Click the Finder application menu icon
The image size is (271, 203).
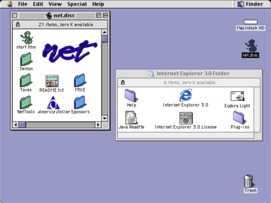(241, 4)
